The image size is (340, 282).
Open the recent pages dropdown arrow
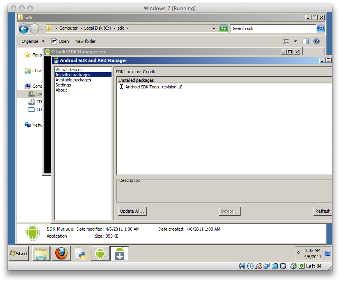(42, 28)
